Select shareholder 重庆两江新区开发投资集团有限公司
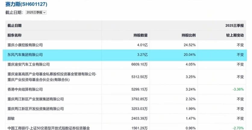 click(36, 109)
